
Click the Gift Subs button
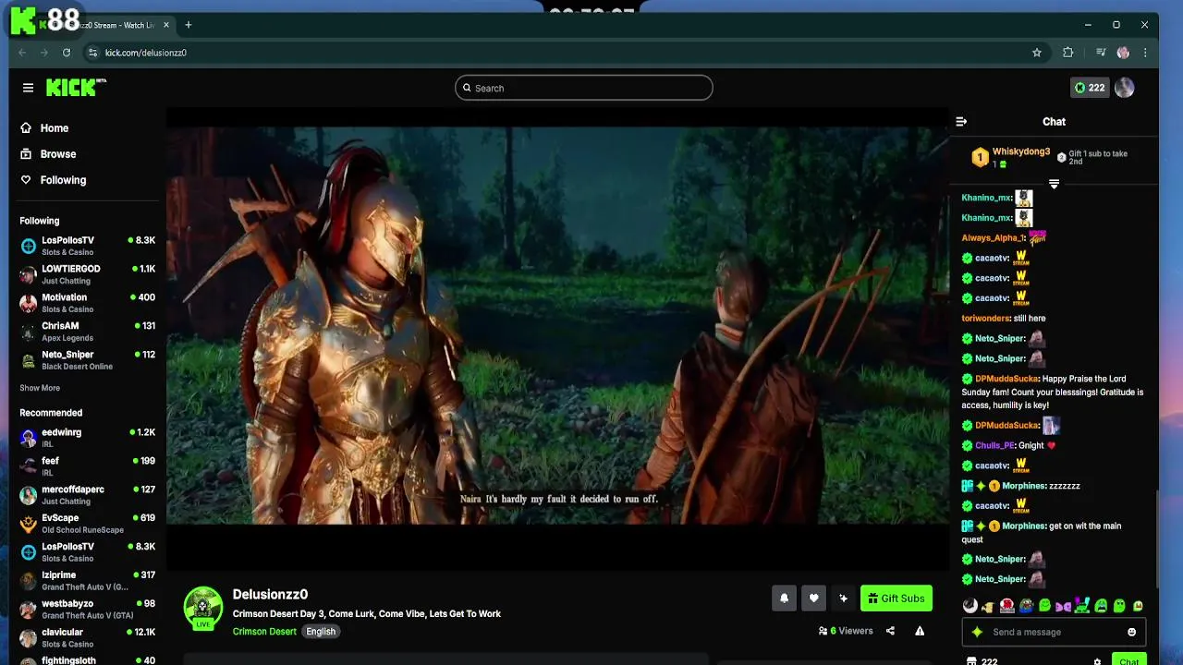(x=896, y=598)
